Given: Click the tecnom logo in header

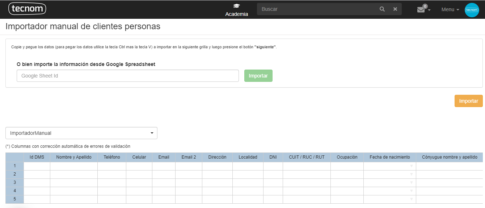Looking at the screenshot, I should [27, 9].
